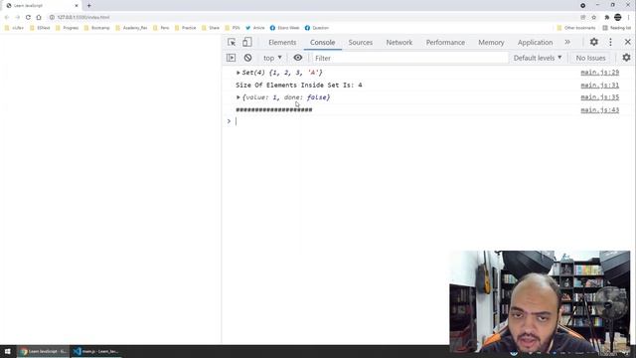Expand the Set(4) object entry

(238, 73)
